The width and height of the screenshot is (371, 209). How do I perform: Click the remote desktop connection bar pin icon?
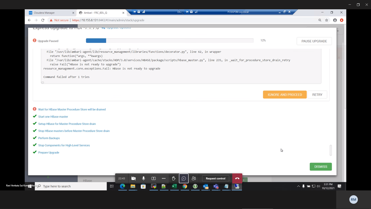(x=134, y=12)
